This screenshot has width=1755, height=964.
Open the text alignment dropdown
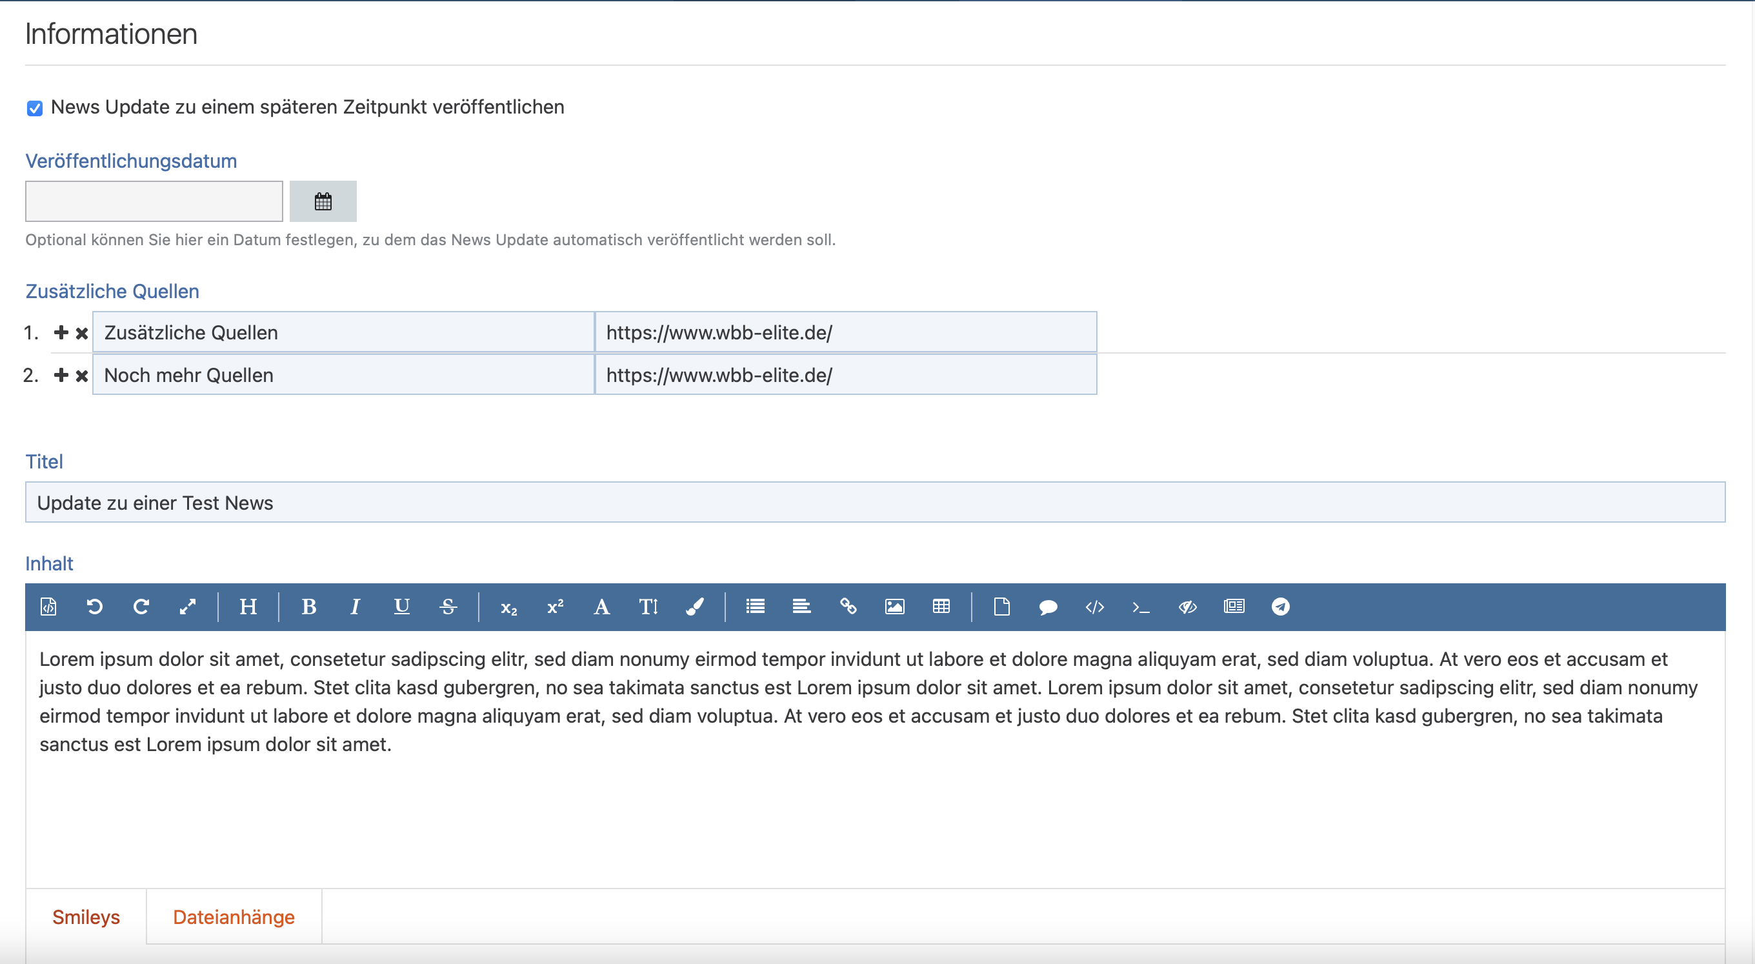(801, 607)
